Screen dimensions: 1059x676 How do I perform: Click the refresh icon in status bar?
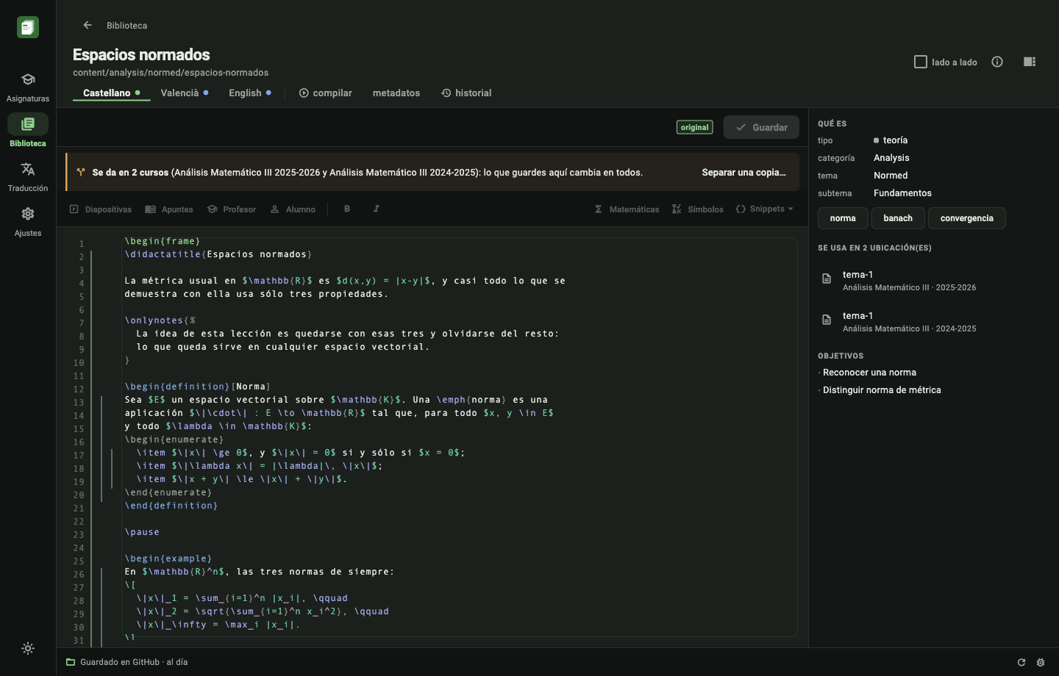tap(1021, 662)
